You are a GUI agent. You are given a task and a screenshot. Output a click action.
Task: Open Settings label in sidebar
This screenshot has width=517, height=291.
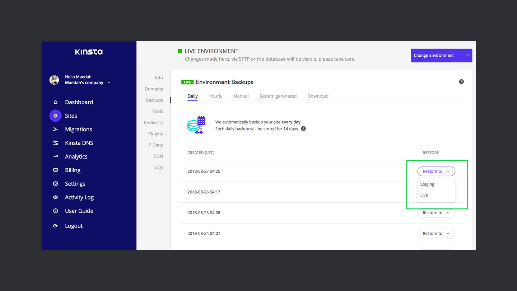[75, 184]
